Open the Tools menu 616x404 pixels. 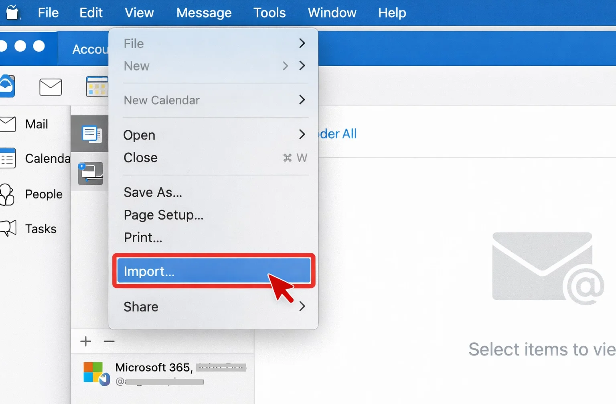click(x=269, y=12)
